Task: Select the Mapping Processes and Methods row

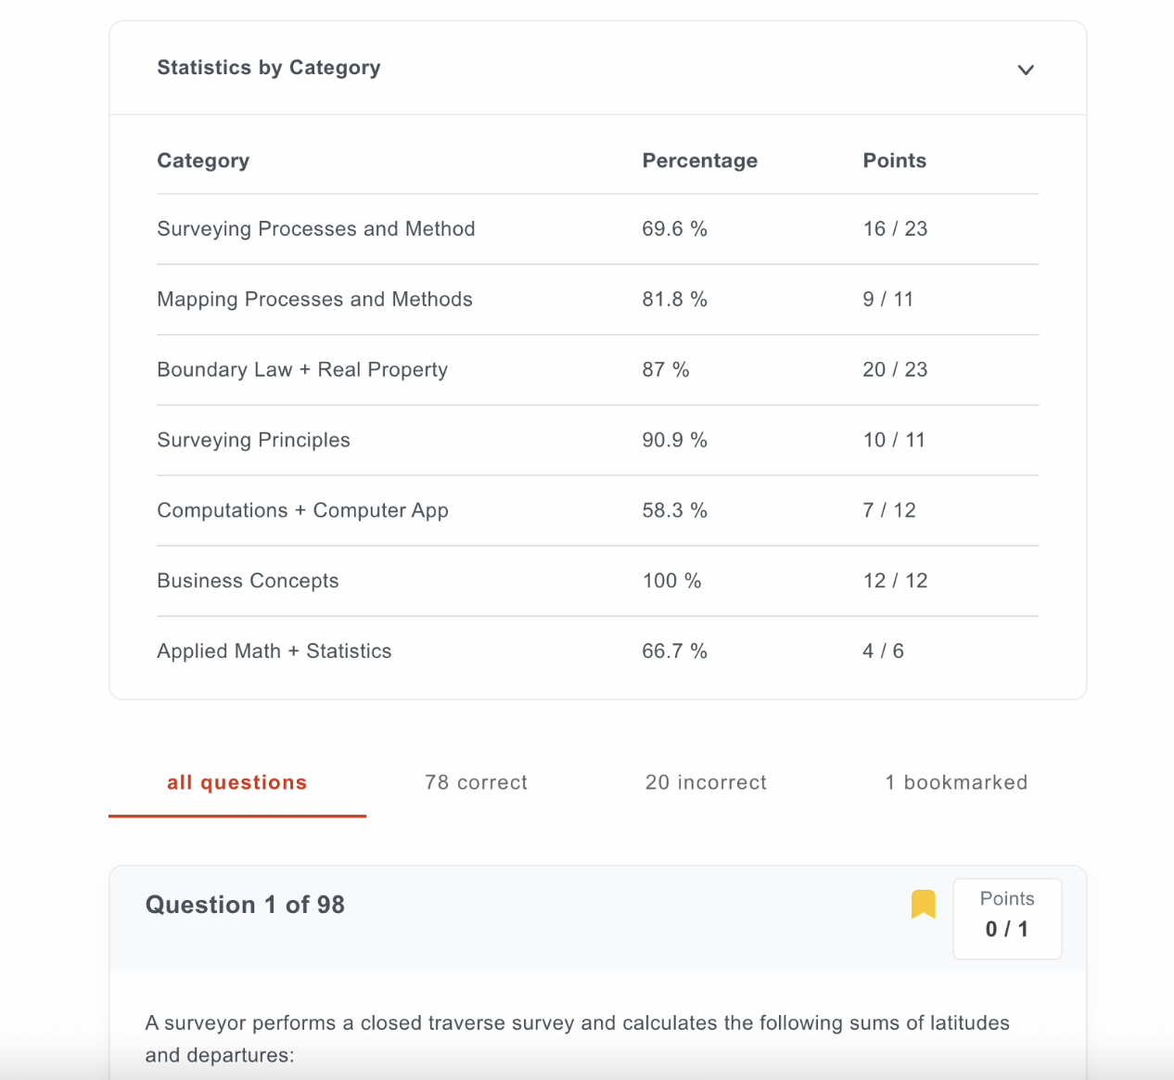Action: pyautogui.click(x=598, y=300)
